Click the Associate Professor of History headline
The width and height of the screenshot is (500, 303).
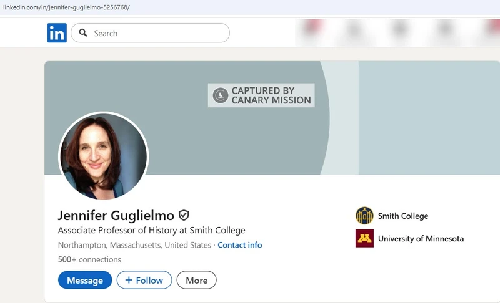pyautogui.click(x=152, y=230)
